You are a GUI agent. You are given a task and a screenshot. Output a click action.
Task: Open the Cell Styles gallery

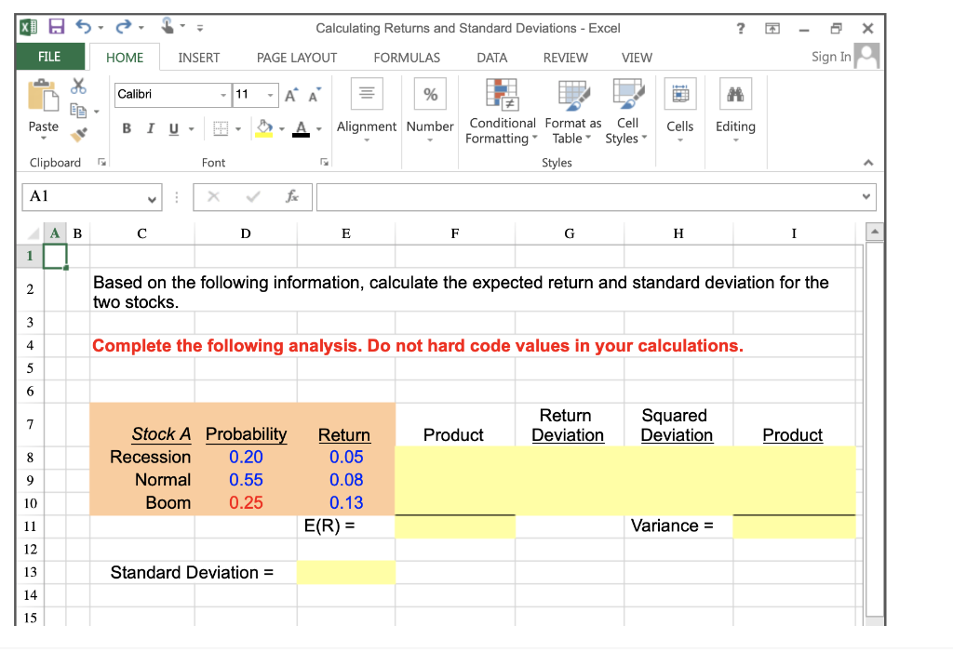point(626,112)
